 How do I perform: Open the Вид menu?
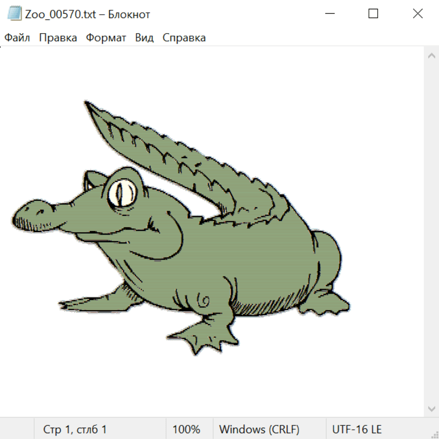[x=144, y=38]
